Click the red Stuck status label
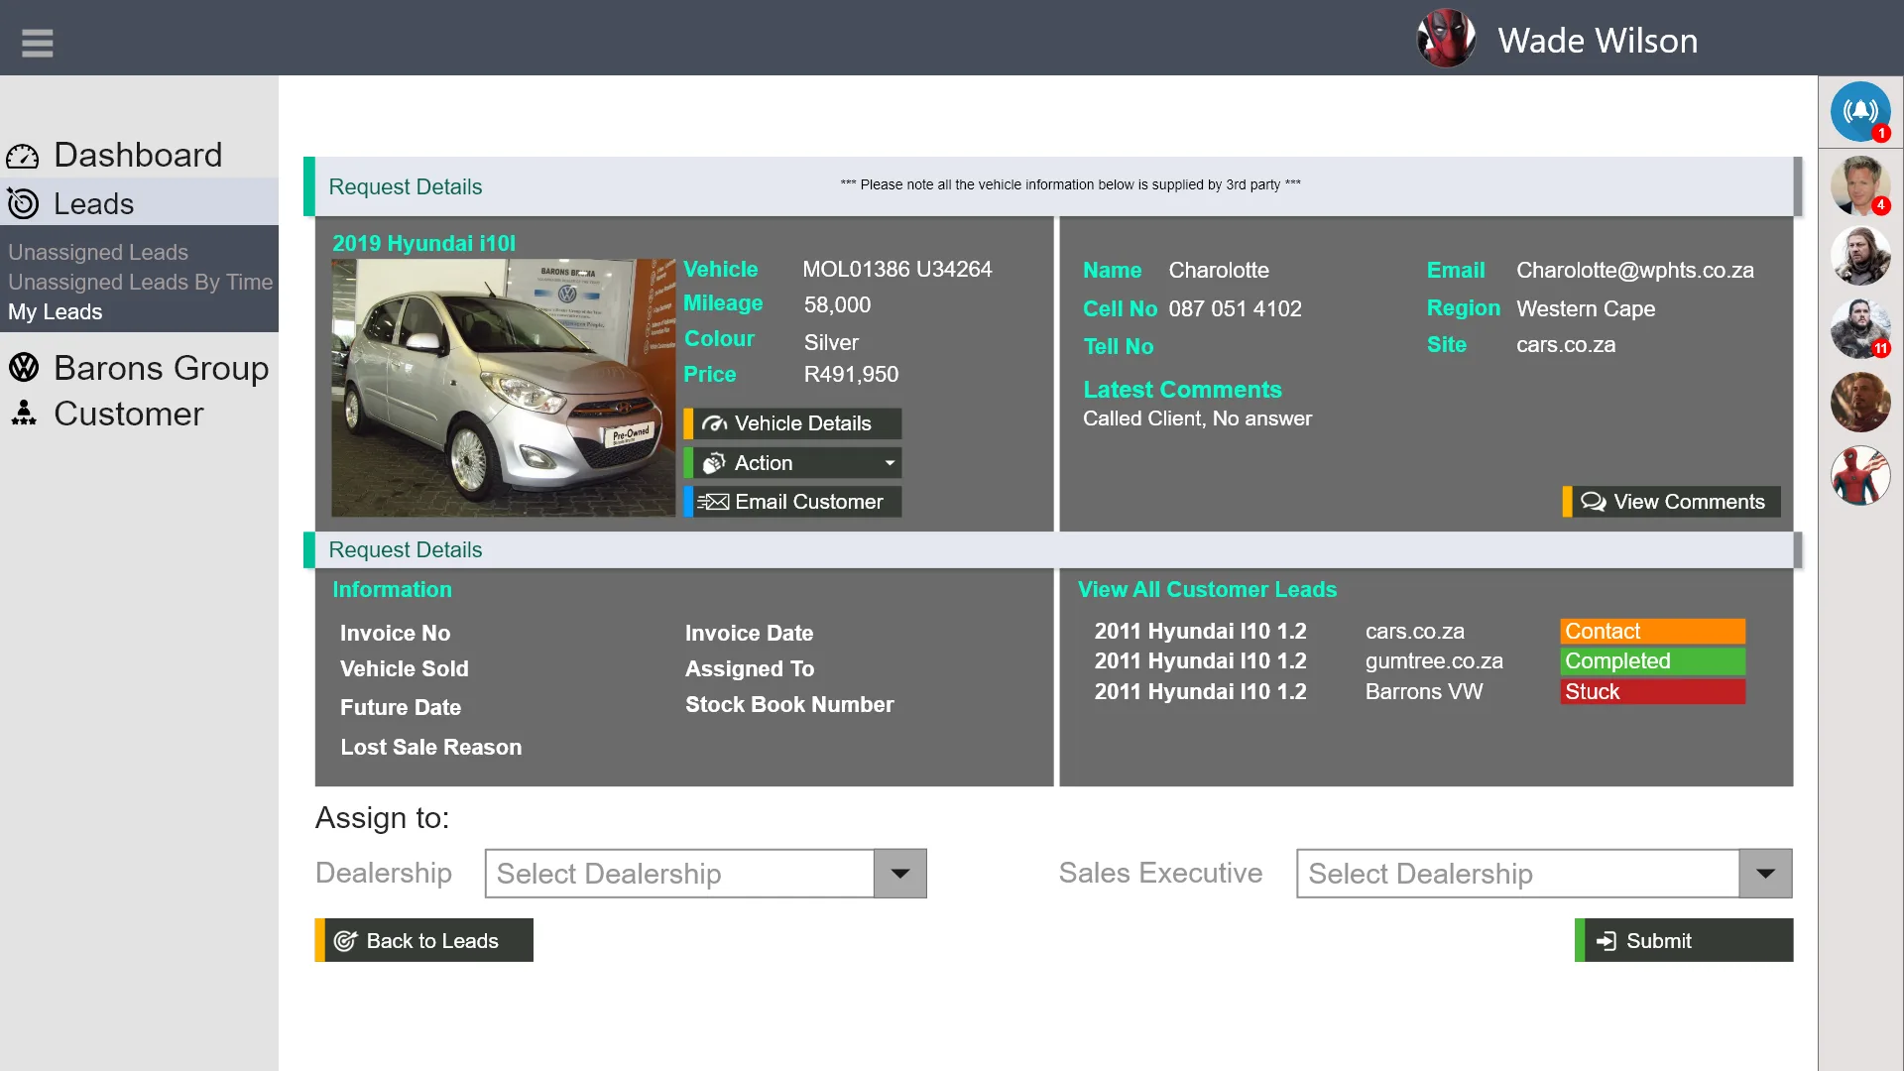Screen dimensions: 1904x1071 tap(1652, 692)
